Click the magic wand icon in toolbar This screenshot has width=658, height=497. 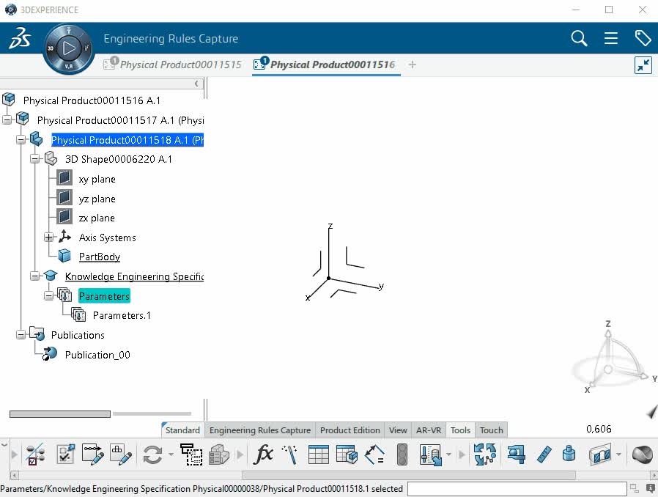(290, 454)
